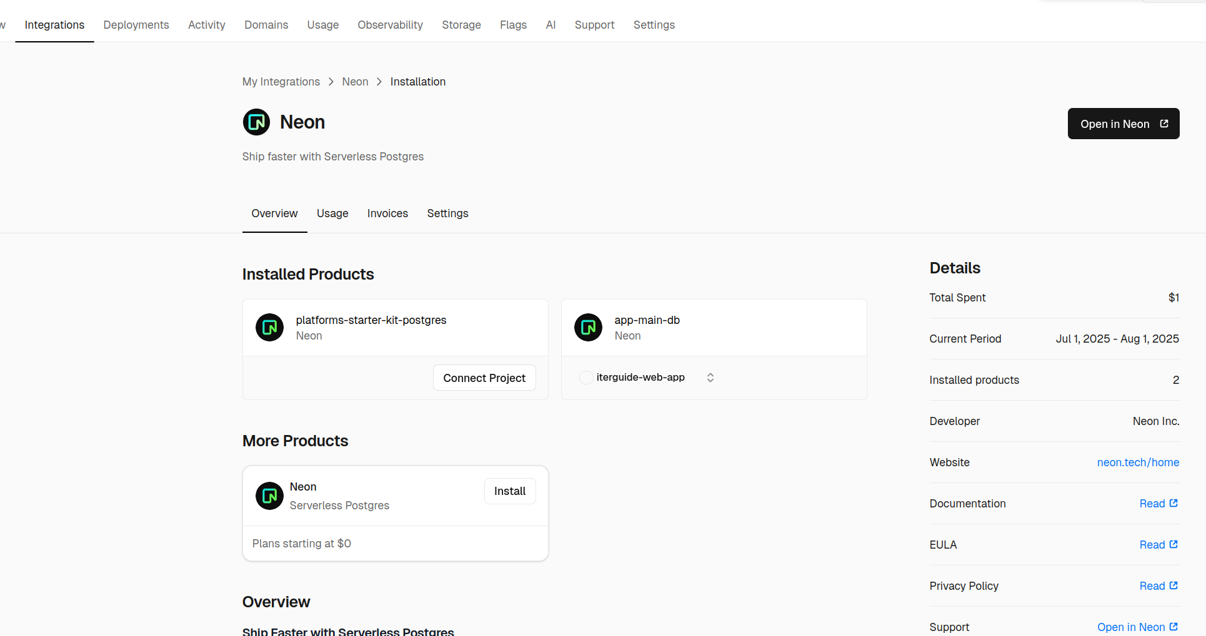The width and height of the screenshot is (1206, 636).
Task: Click the Neon breadcrumb link
Action: (355, 82)
